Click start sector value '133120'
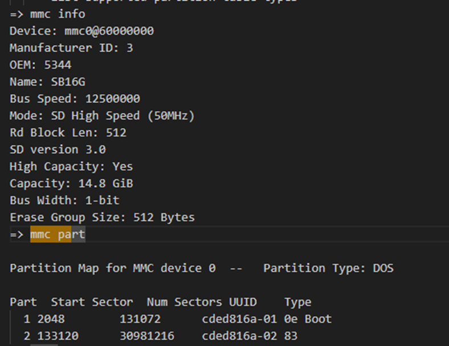Image resolution: width=449 pixels, height=346 pixels. tap(58, 336)
